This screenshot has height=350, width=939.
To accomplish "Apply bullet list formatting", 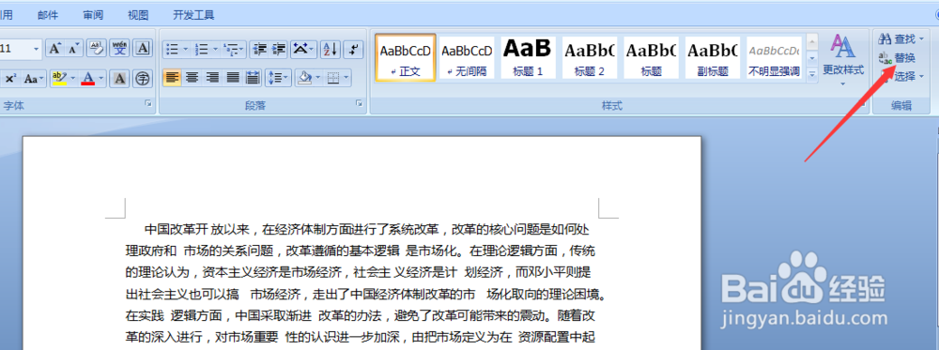I will pos(172,49).
